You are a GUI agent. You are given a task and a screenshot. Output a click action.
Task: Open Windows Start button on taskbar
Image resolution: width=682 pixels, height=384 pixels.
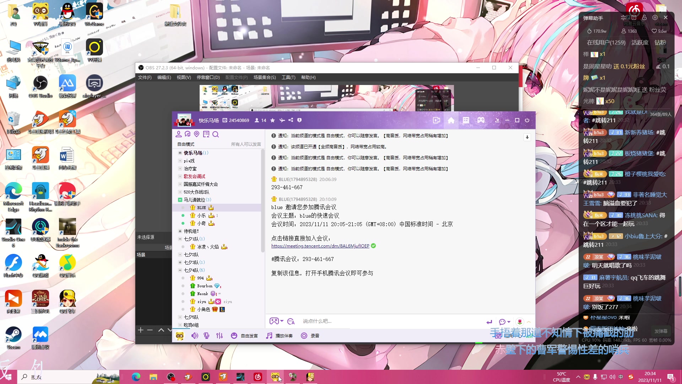click(8, 377)
